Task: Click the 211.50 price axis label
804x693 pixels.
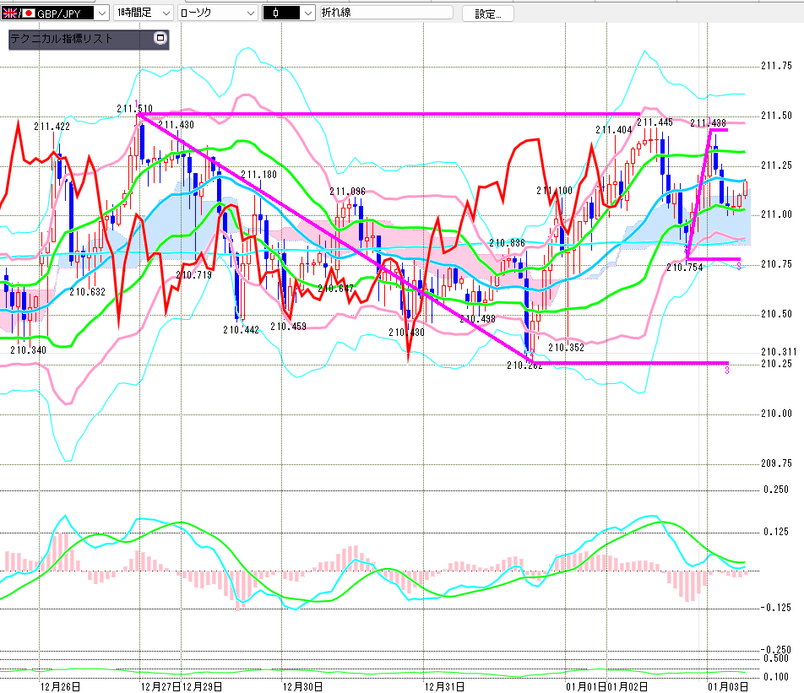Action: 775,115
